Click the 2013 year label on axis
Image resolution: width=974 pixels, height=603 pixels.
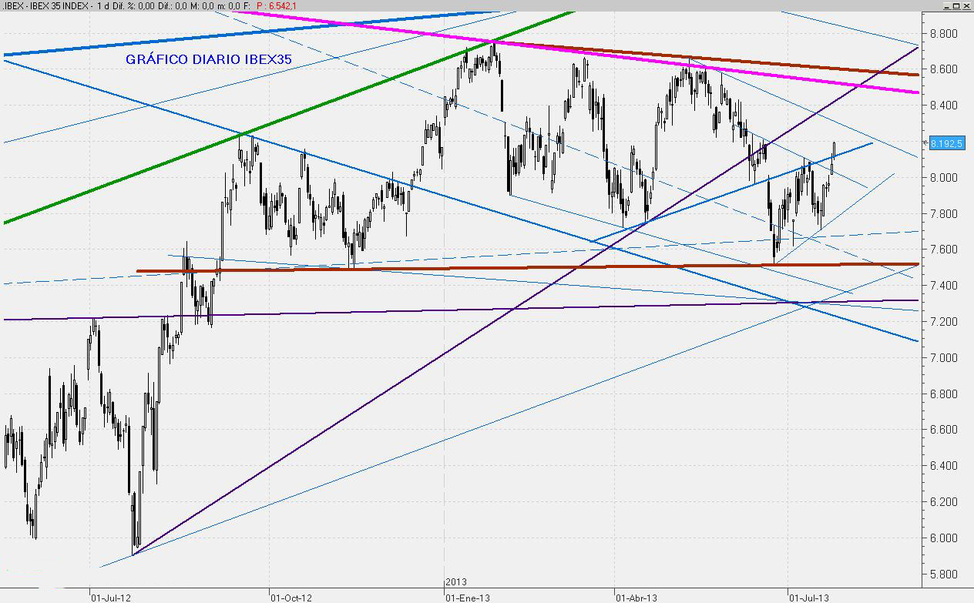456,582
